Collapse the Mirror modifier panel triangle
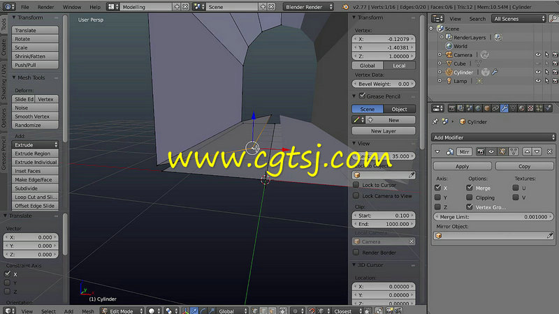The width and height of the screenshot is (559, 314). click(x=437, y=152)
